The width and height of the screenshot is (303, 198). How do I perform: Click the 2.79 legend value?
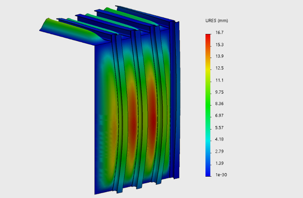pos(219,151)
